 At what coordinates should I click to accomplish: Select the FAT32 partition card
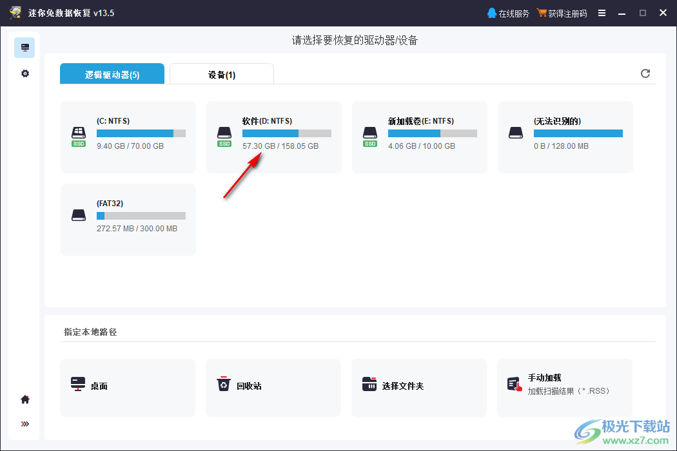128,219
